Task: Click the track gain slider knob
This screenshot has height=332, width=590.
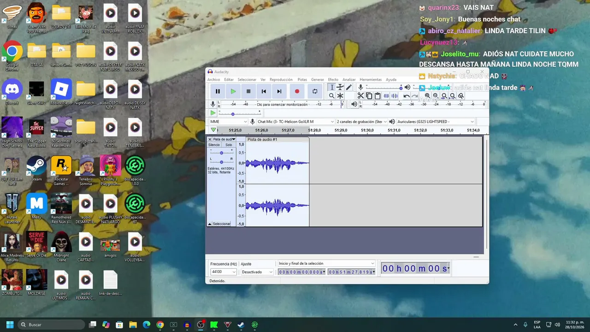Action: pos(221,153)
